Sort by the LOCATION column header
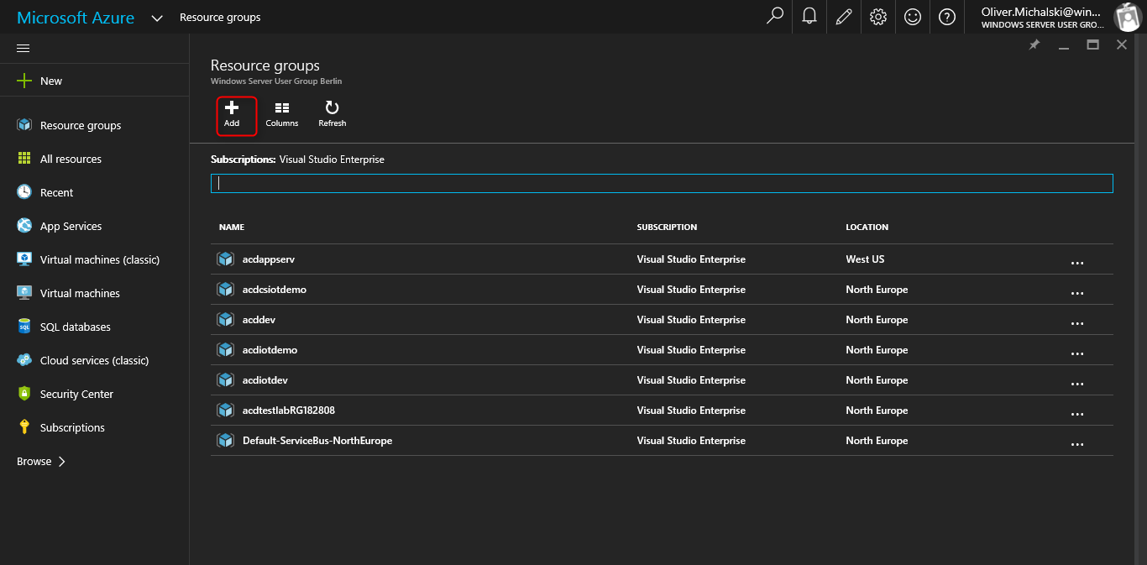Viewport: 1147px width, 565px height. click(867, 228)
